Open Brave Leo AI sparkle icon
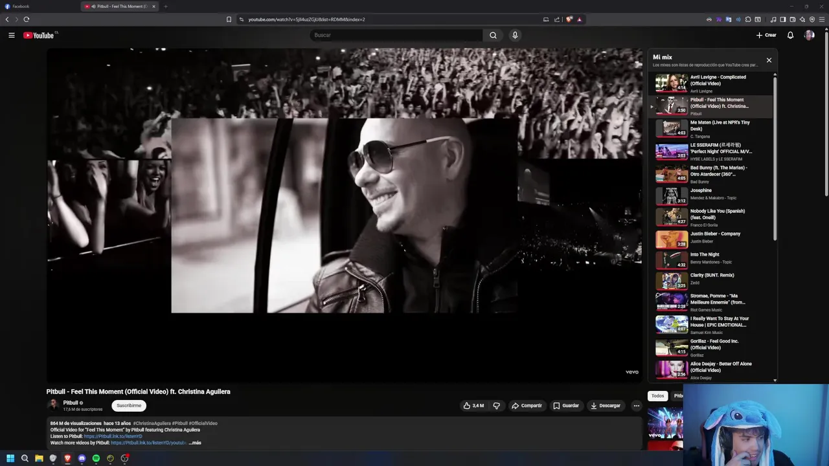 pyautogui.click(x=802, y=19)
